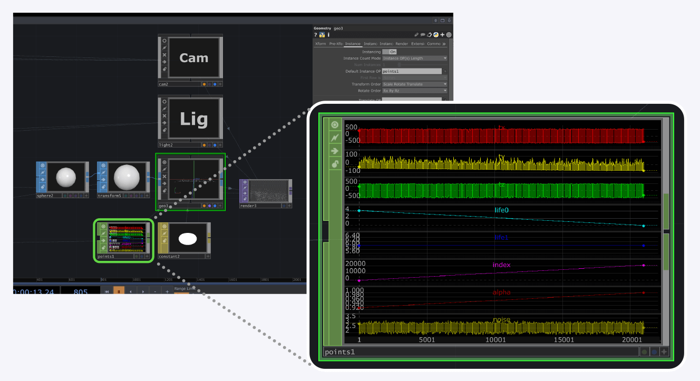Pick Default Instance OP with arrow icon
Viewport: 700px width, 381px height.
445,71
